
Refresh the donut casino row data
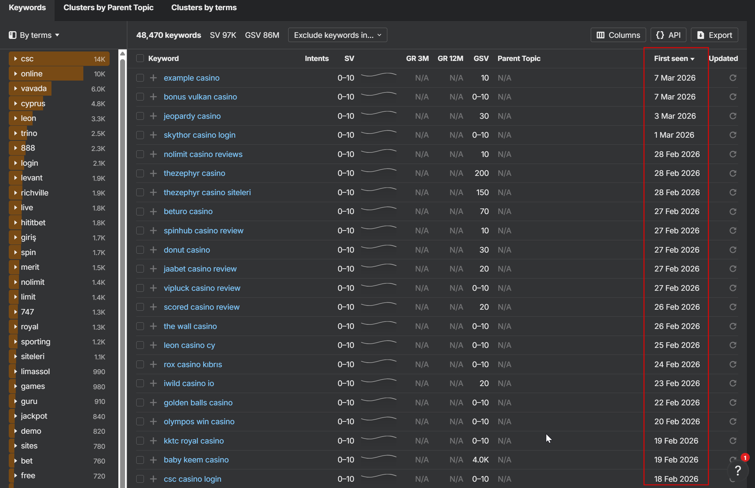(x=733, y=250)
